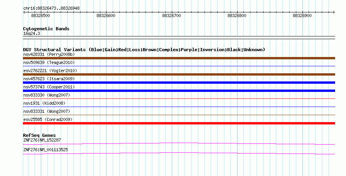The width and height of the screenshot is (346, 176).
Task: Click the 16q24.3 band label
Action: click(x=31, y=33)
